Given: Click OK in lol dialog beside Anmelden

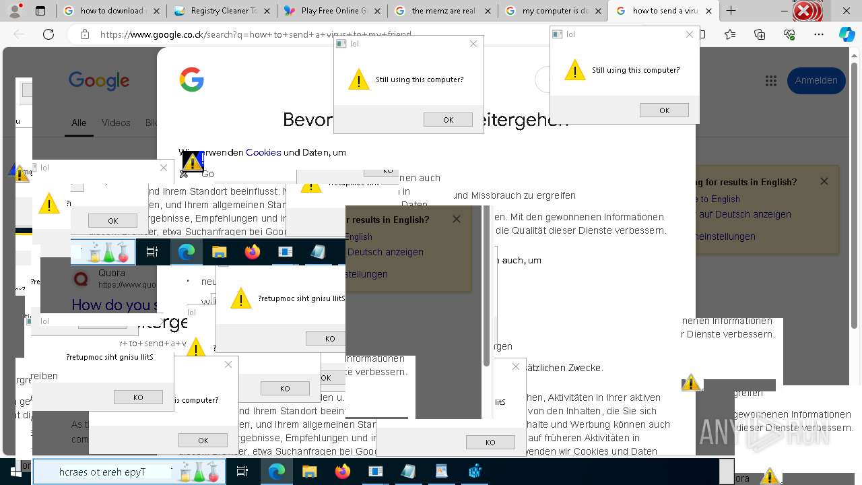Looking at the screenshot, I should click(x=664, y=110).
